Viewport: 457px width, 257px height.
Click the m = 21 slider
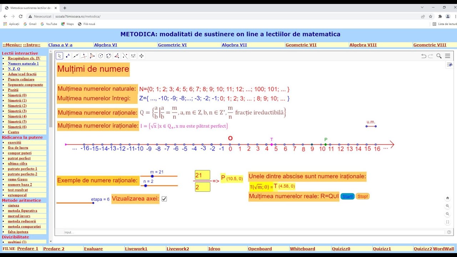pyautogui.click(x=159, y=176)
